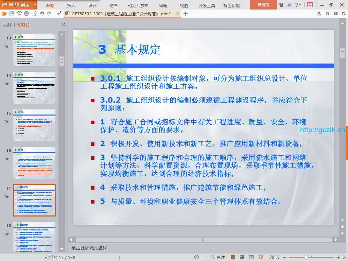348x261 pixels.
Task: Open new document tab with plus icon
Action: pyautogui.click(x=186, y=14)
